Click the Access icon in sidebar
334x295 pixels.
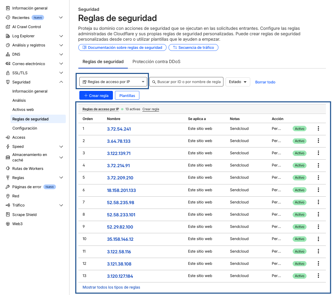click(8, 137)
